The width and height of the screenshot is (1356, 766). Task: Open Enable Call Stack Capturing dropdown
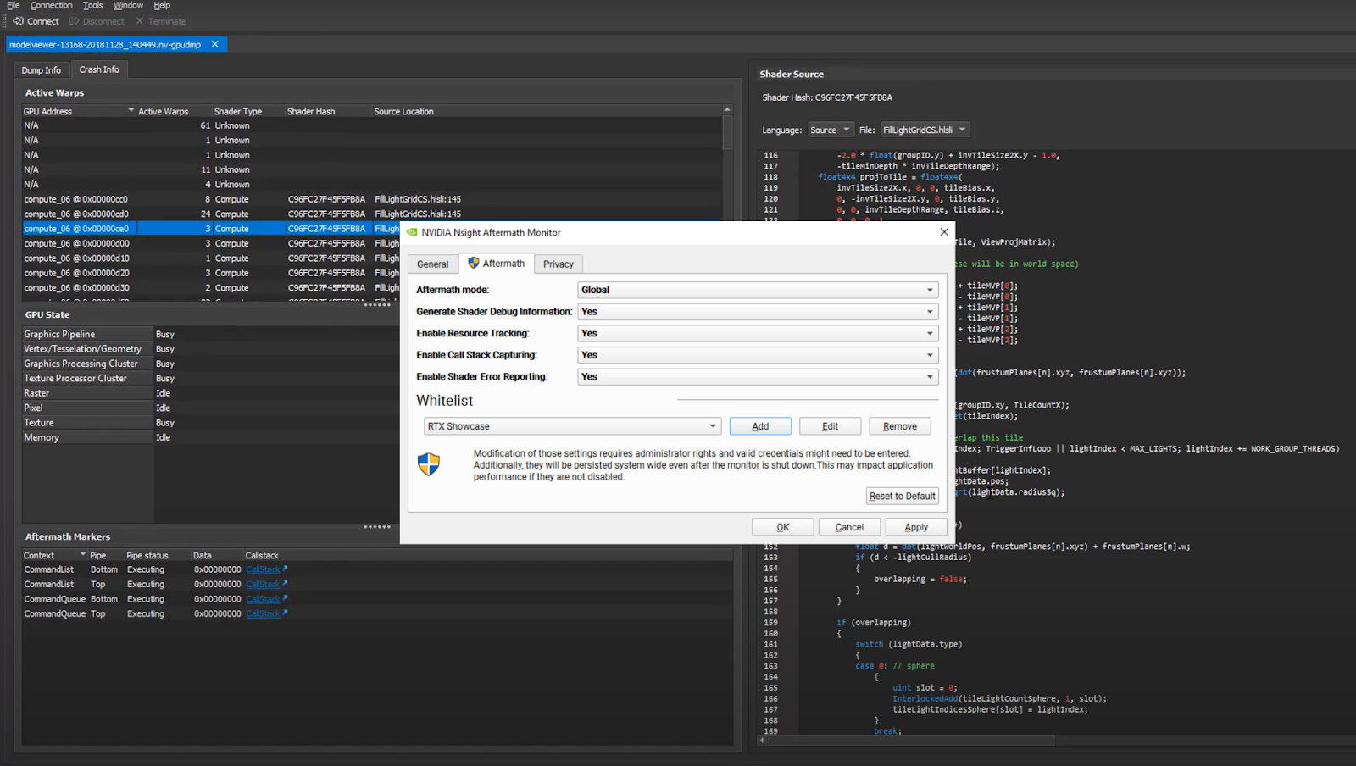pyautogui.click(x=758, y=355)
